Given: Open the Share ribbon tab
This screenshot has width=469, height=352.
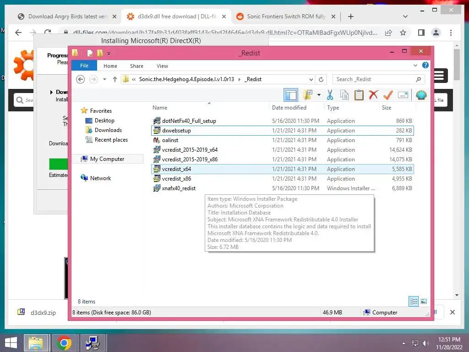Looking at the screenshot, I should (x=136, y=66).
